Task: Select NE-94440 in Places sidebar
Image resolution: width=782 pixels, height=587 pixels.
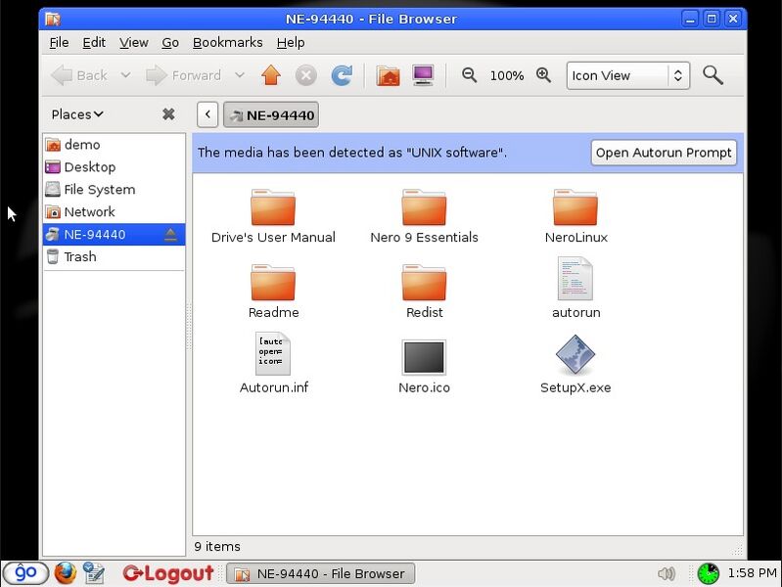Action: [115, 235]
